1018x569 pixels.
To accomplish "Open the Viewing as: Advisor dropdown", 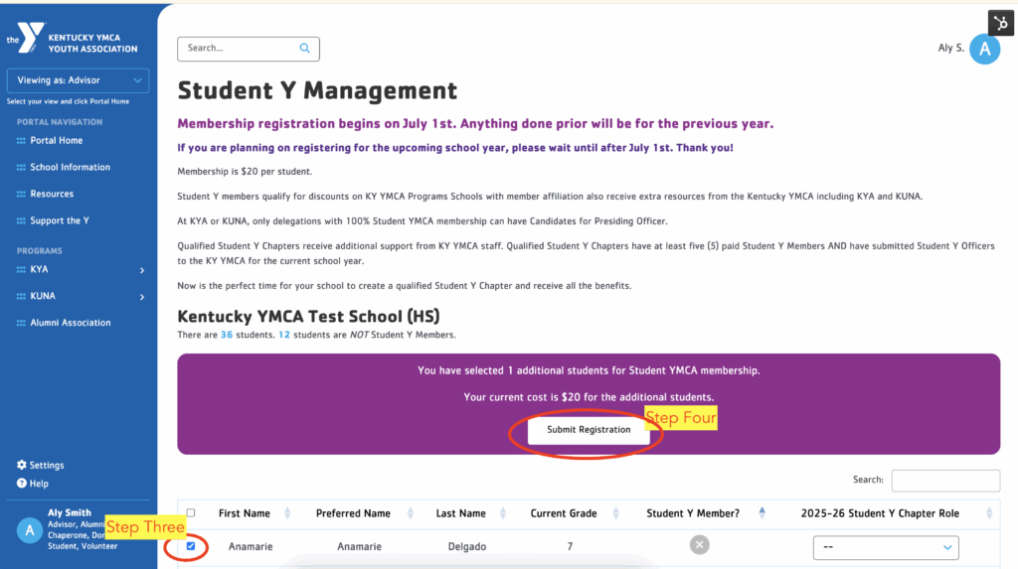I will coord(78,80).
